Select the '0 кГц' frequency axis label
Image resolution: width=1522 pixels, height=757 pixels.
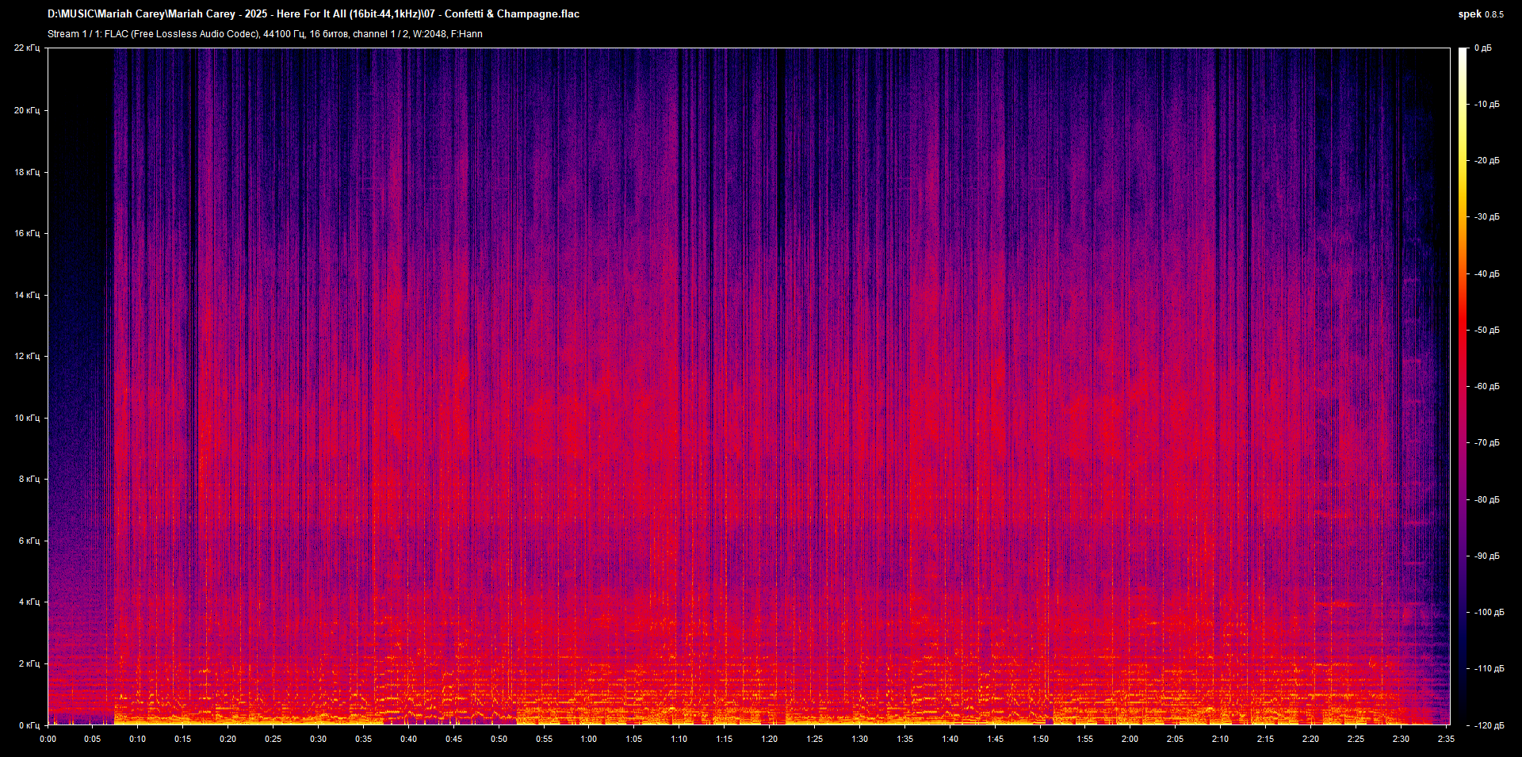click(x=29, y=725)
